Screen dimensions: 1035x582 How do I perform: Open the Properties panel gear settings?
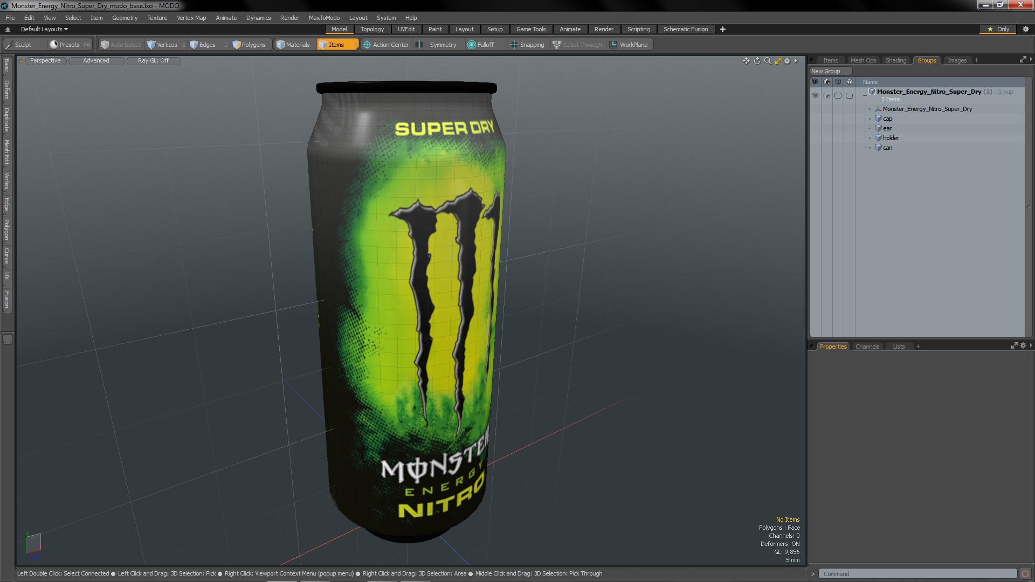pos(1023,346)
